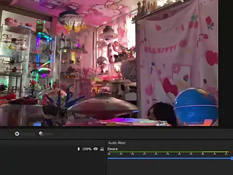Select the Device audio source label
The image size is (233, 175).
click(x=113, y=149)
